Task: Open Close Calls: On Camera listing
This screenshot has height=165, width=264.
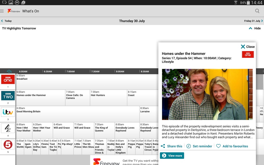Action: [x=78, y=98]
